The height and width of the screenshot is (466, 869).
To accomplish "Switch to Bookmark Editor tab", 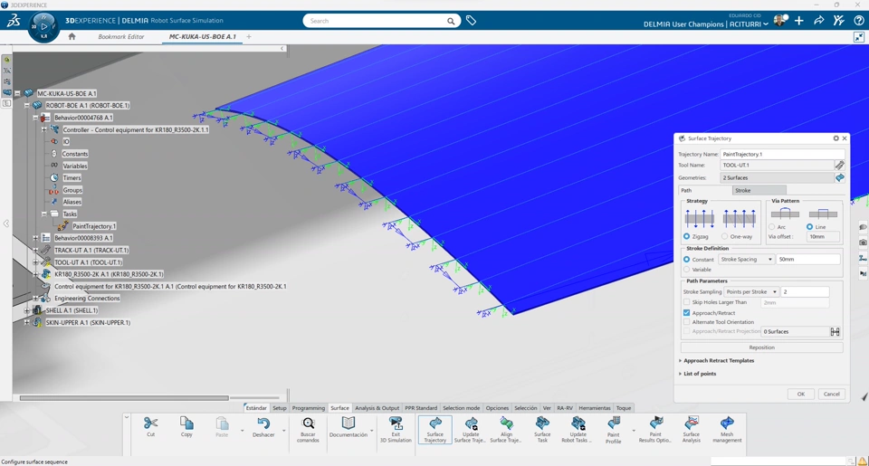I will (x=120, y=36).
